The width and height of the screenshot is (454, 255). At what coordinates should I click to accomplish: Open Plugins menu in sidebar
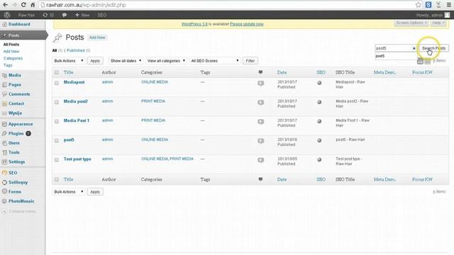16,134
